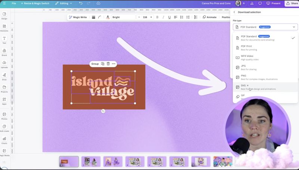The width and height of the screenshot is (299, 170).
Task: Open the File type dropdown
Action: 265,27
